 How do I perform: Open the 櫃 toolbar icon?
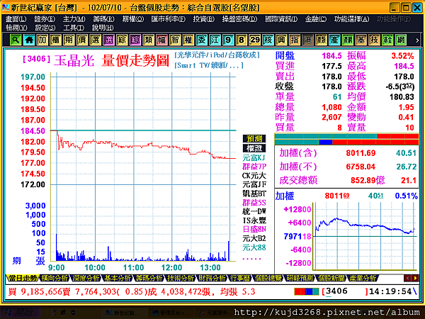(55, 40)
